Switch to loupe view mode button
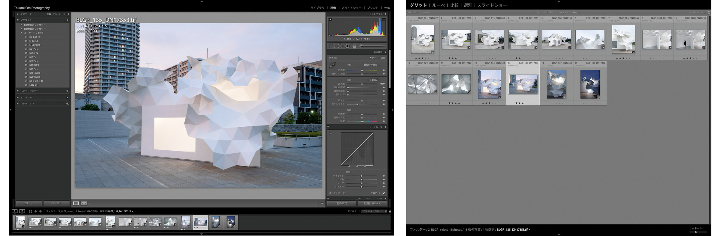Image resolution: width=720 pixels, height=236 pixels. point(76,203)
